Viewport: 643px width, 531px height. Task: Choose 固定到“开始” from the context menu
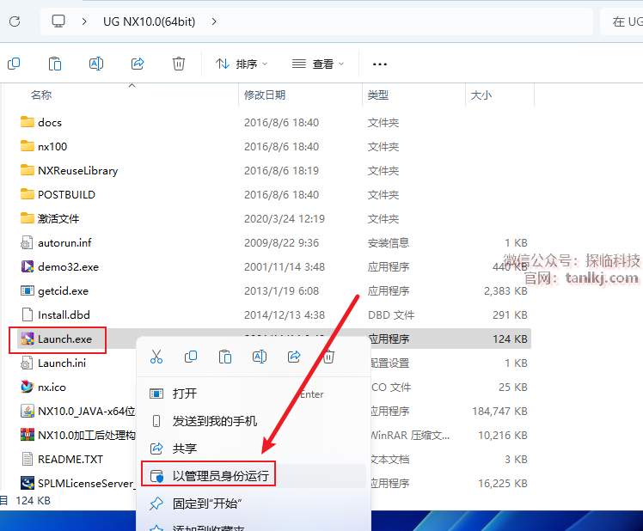point(254,504)
